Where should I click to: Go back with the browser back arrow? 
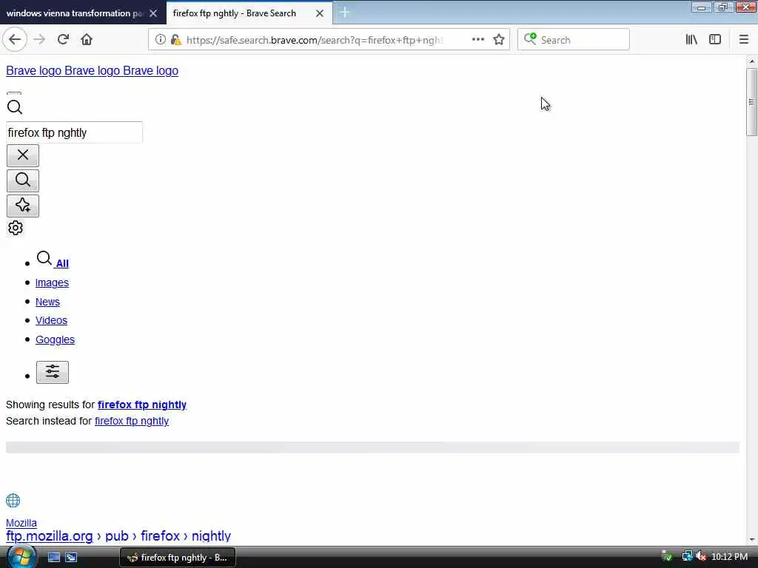[15, 40]
